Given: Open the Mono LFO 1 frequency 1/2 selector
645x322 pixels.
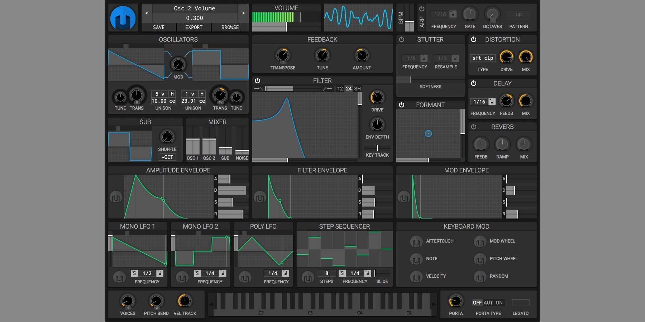Looking at the screenshot, I should 147,273.
